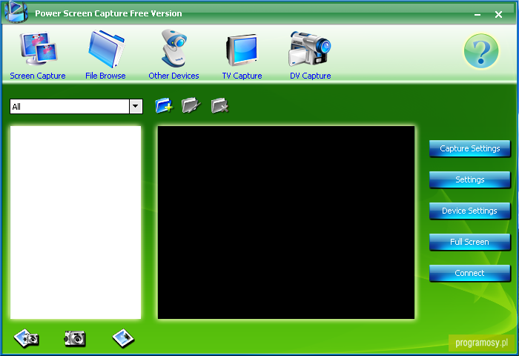This screenshot has width=519, height=356.
Task: Open help via the question mark icon
Action: (x=481, y=50)
